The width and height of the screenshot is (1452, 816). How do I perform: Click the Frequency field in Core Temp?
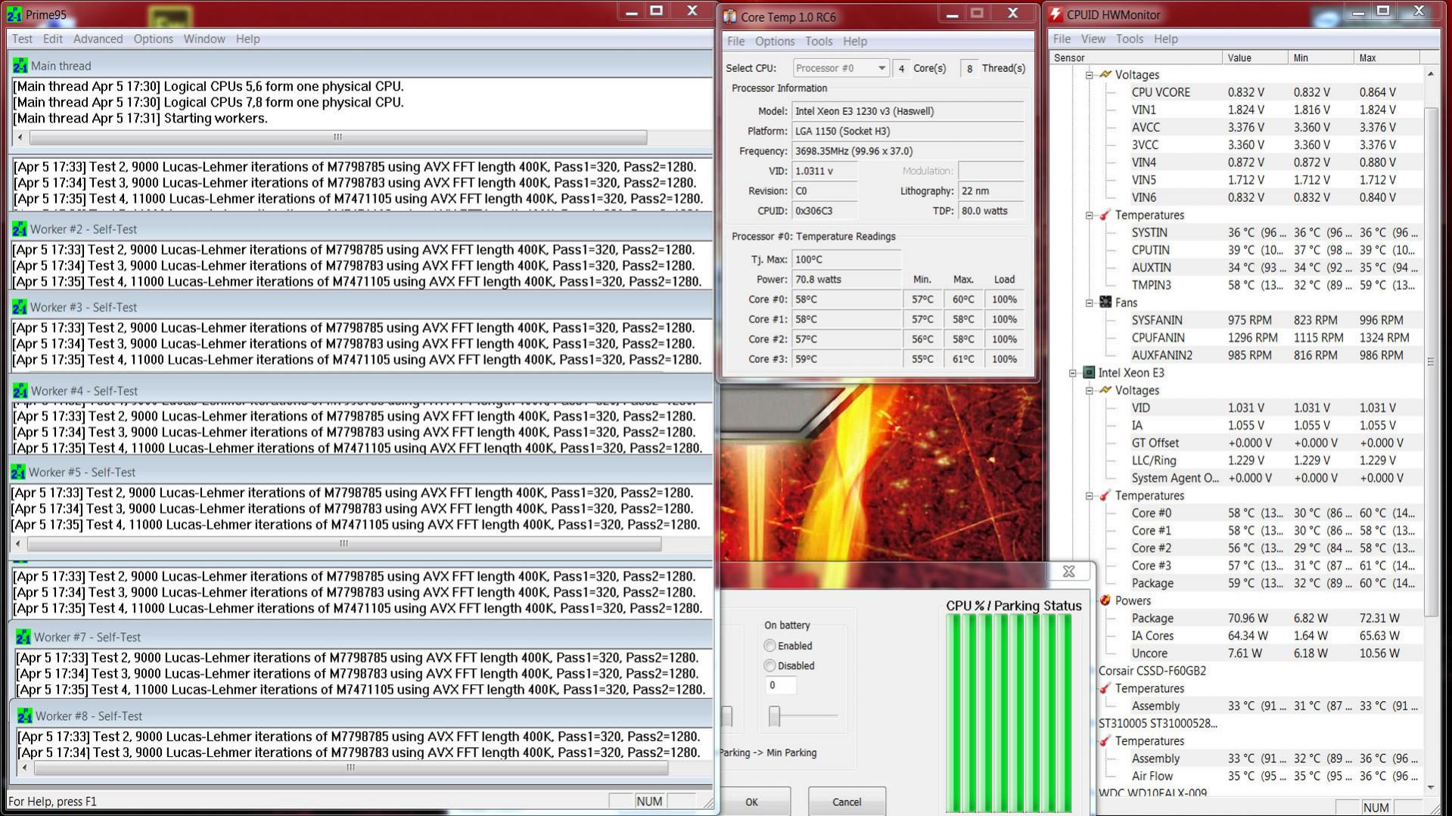(908, 151)
